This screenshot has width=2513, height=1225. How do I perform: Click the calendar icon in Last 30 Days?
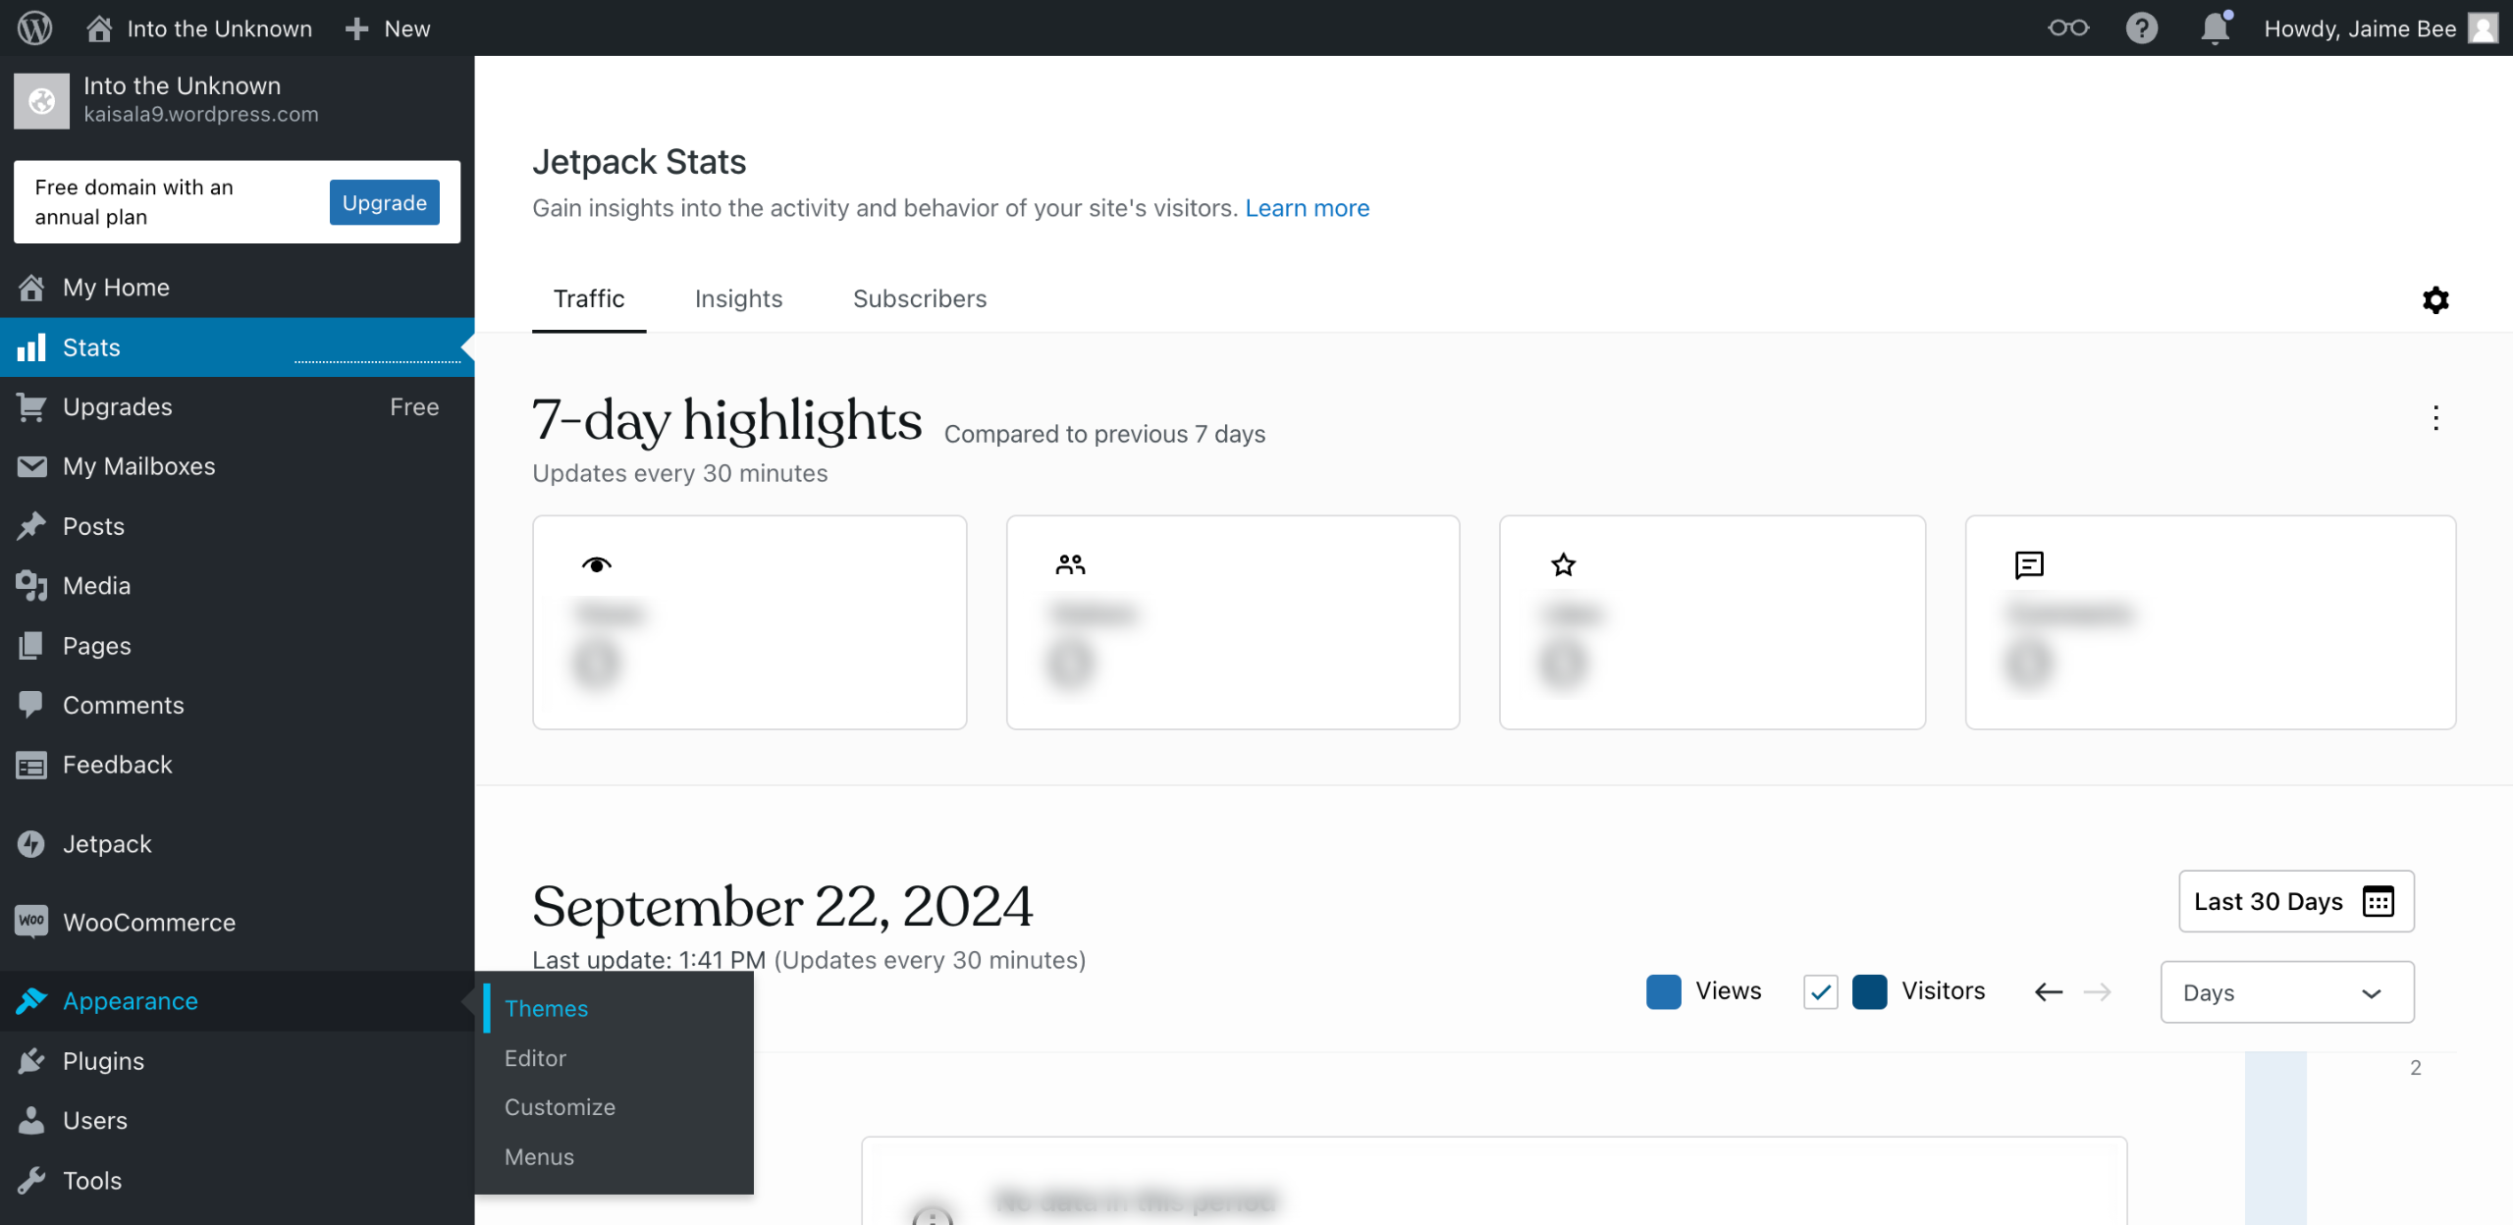click(2379, 901)
